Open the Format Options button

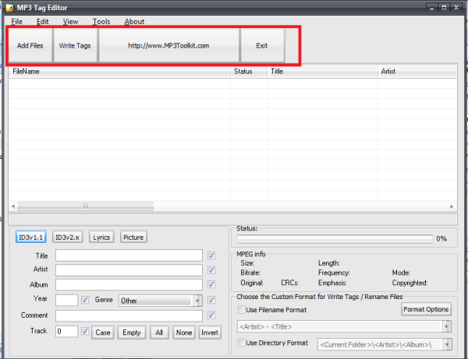426,309
